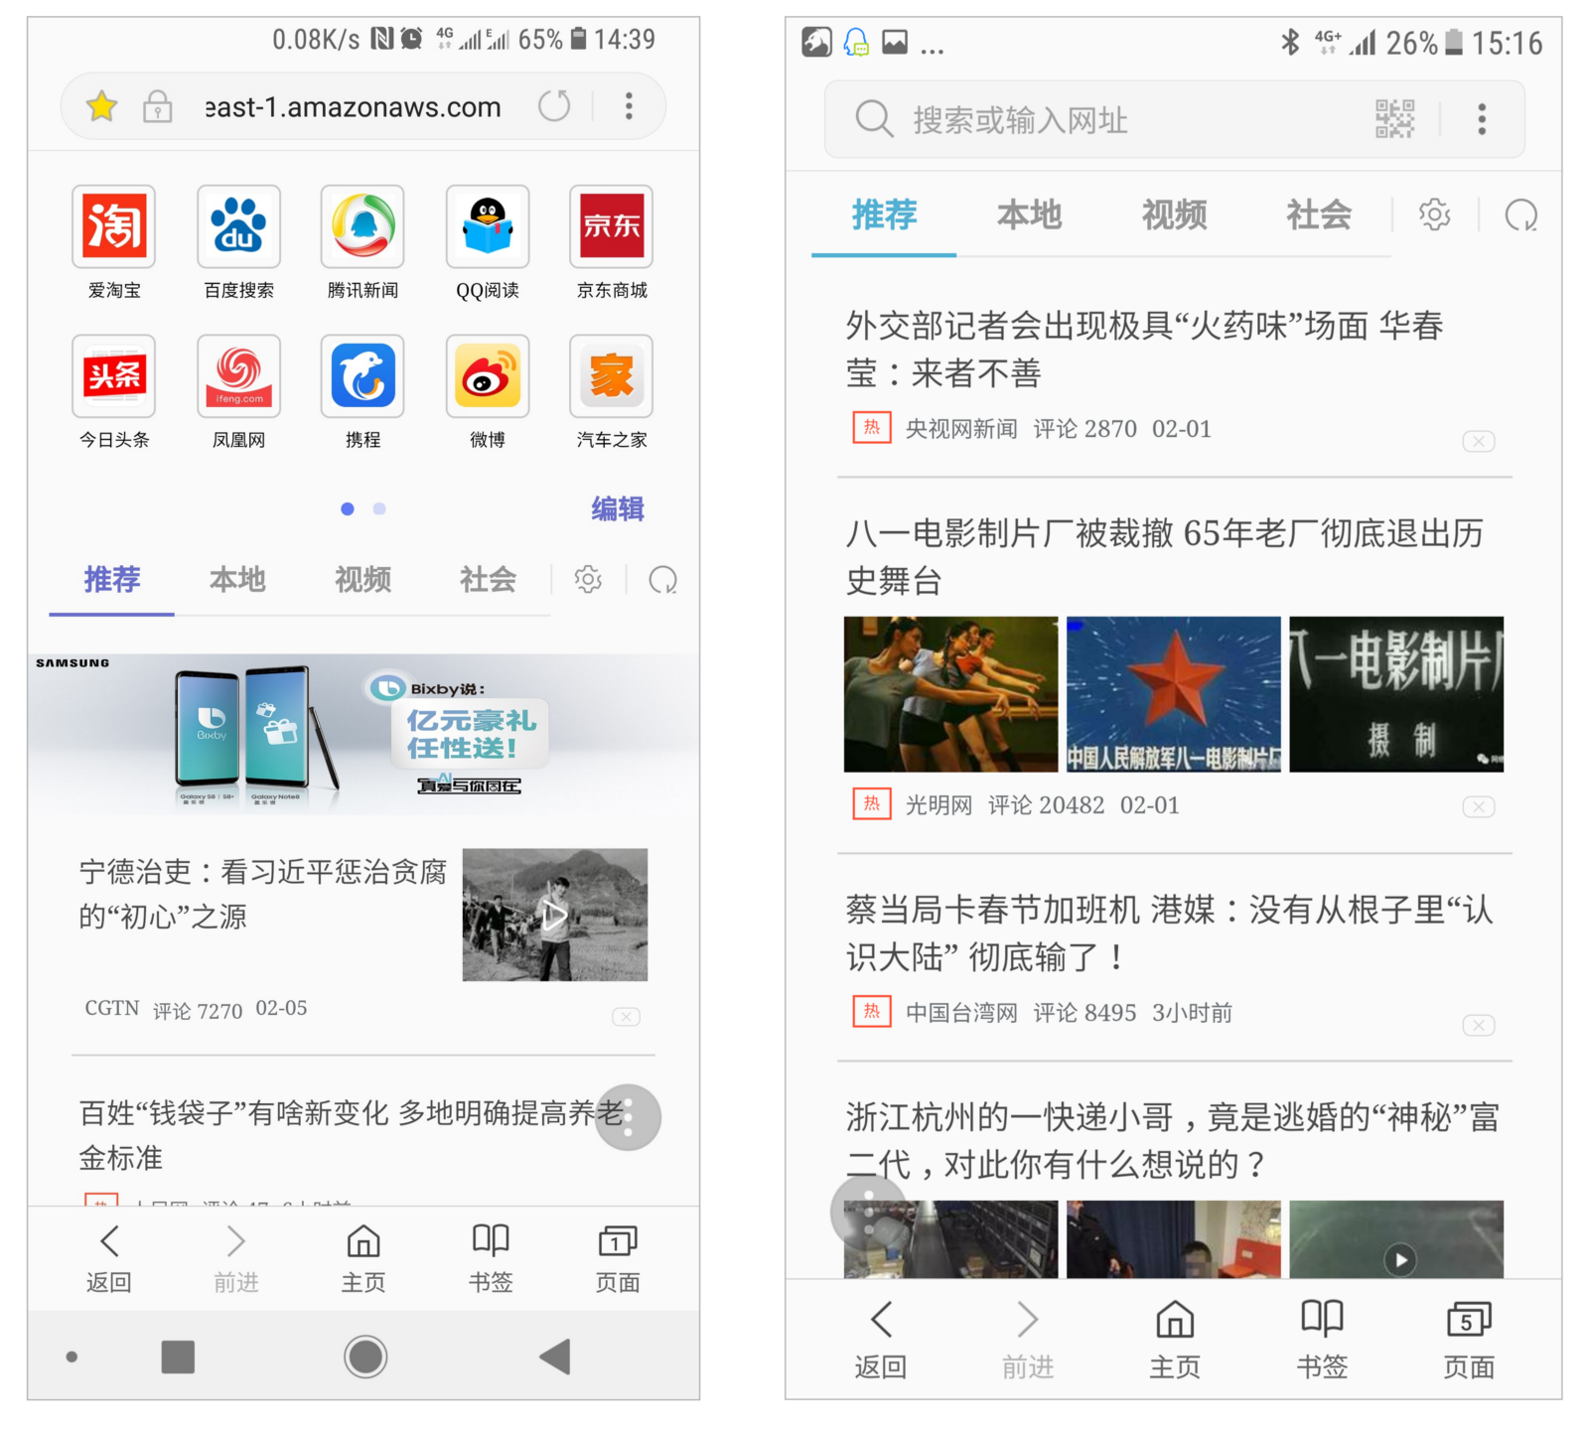The width and height of the screenshot is (1589, 1430).
Task: Open the page tabs showing 5
Action: coord(1468,1337)
